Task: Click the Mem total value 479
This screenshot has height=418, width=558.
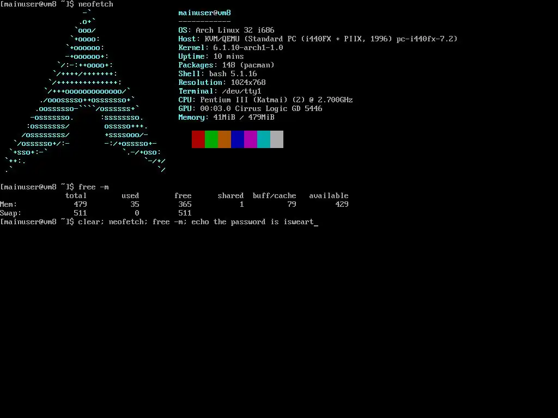Action: point(81,205)
